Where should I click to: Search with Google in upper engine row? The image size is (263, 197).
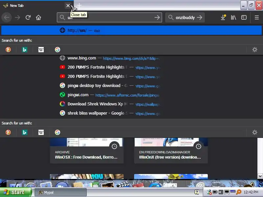point(58,50)
